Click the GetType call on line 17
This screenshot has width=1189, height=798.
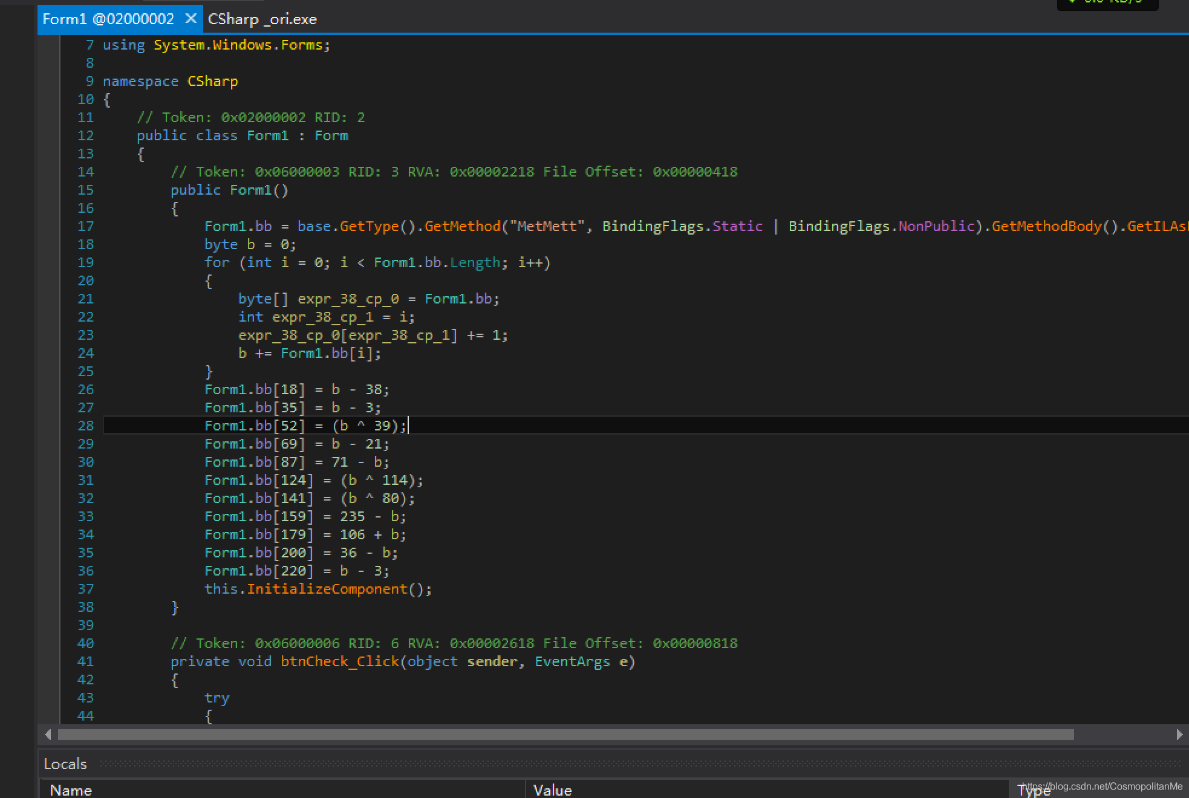pyautogui.click(x=369, y=226)
